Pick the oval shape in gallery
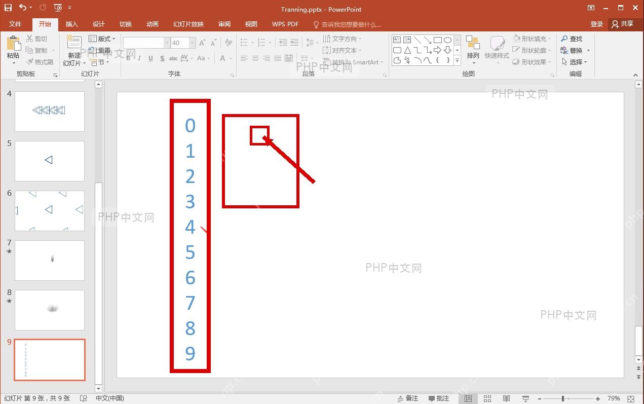This screenshot has height=404, width=644. click(447, 40)
